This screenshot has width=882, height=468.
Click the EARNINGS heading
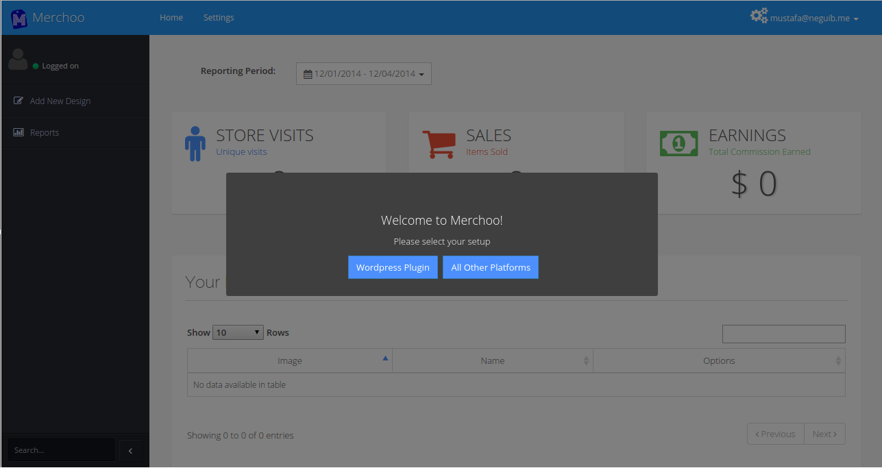point(747,136)
